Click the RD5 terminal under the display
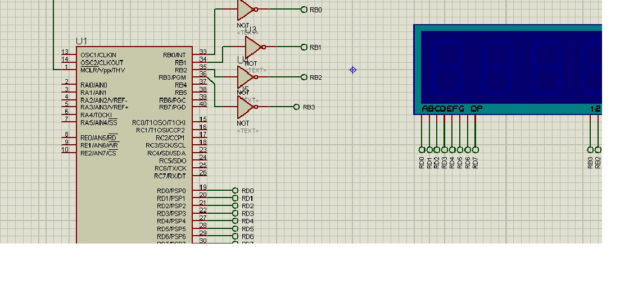 tap(460, 150)
